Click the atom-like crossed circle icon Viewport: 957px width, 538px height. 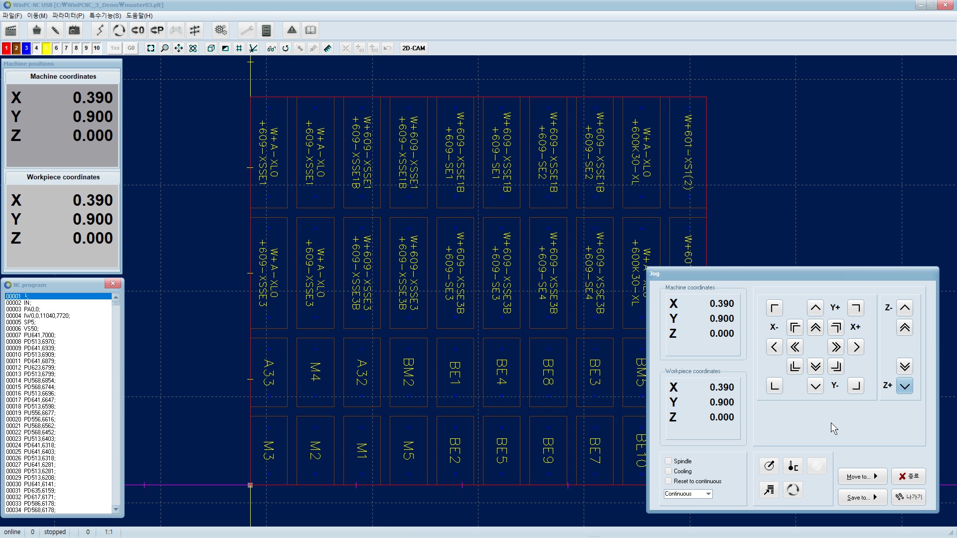point(193,48)
